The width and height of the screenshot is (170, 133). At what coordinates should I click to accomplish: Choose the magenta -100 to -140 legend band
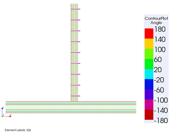click(149, 104)
